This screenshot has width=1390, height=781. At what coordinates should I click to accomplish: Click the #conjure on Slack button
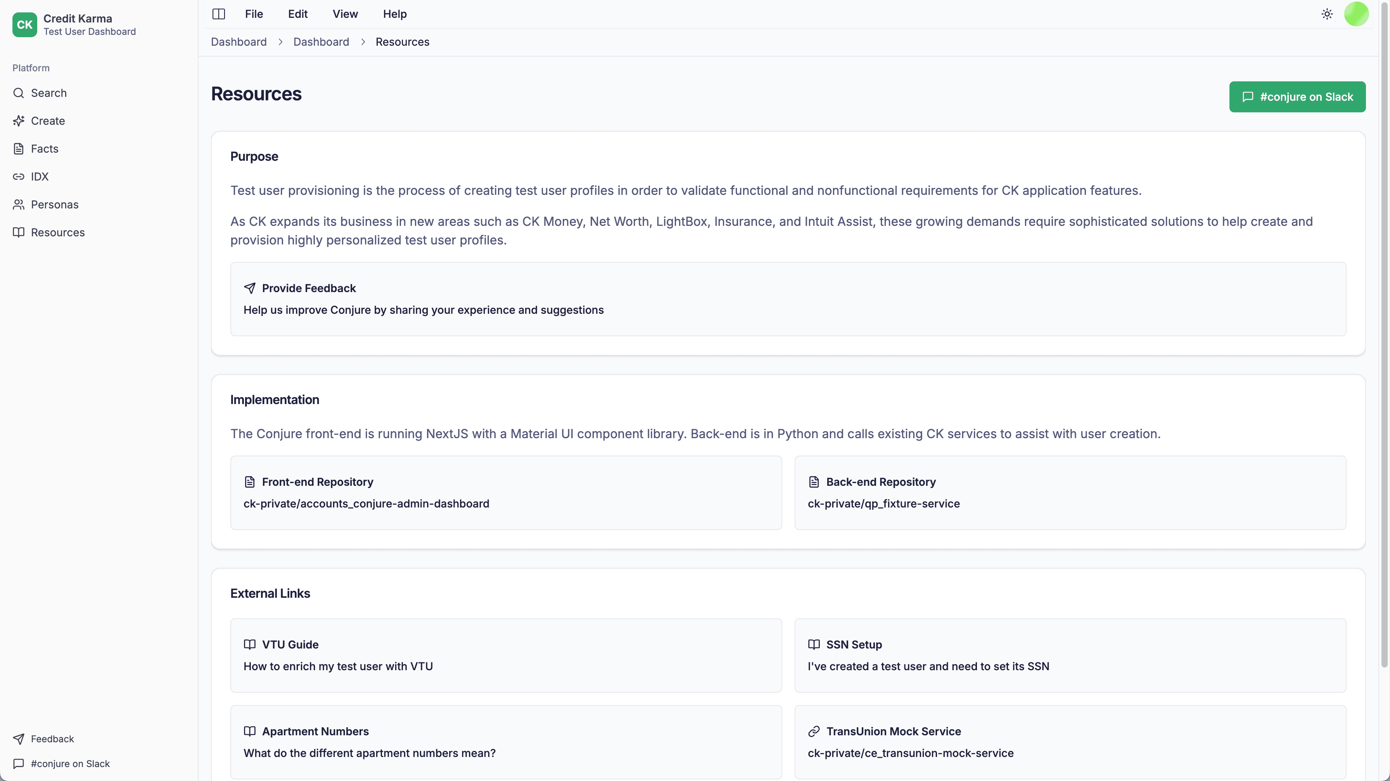(x=1297, y=96)
